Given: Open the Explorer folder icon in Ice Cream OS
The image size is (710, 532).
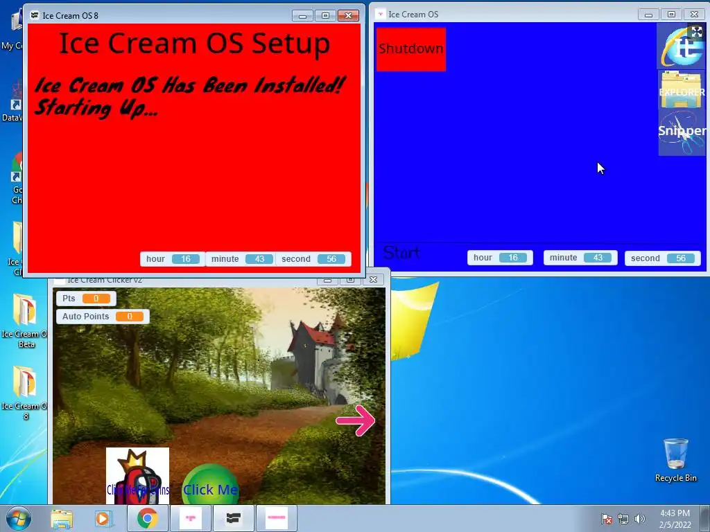Looking at the screenshot, I should coord(682,89).
